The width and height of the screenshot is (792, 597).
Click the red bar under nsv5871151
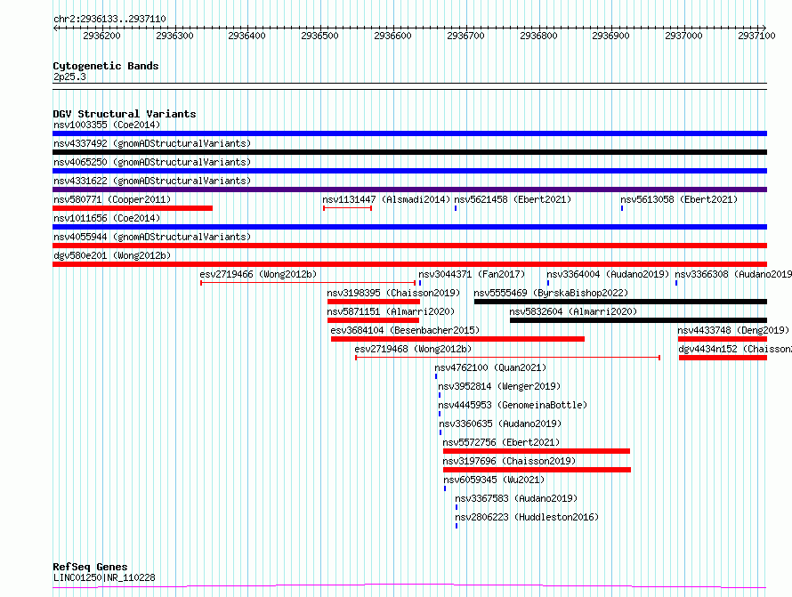(x=373, y=320)
